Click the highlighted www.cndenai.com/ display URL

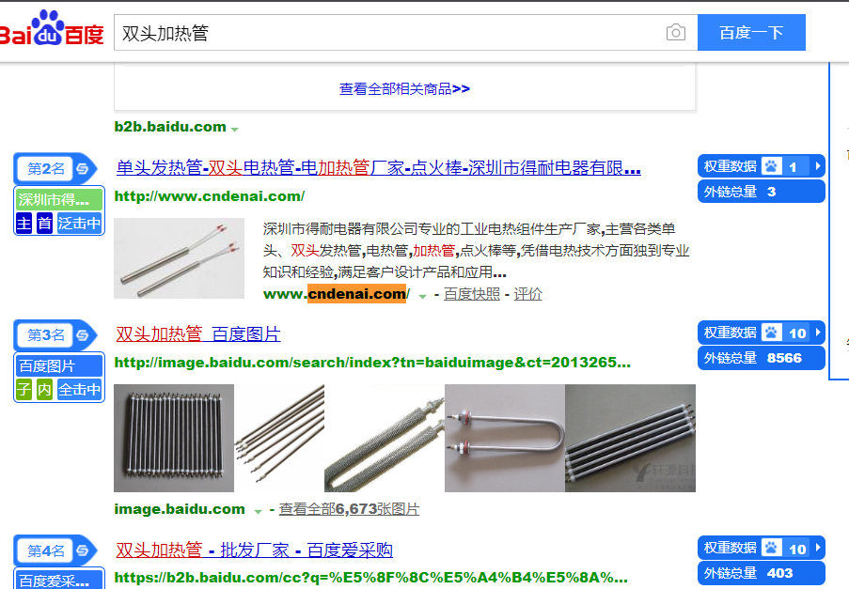point(337,294)
